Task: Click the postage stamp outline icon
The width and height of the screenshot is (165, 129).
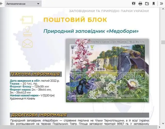Action: [x=26, y=20]
